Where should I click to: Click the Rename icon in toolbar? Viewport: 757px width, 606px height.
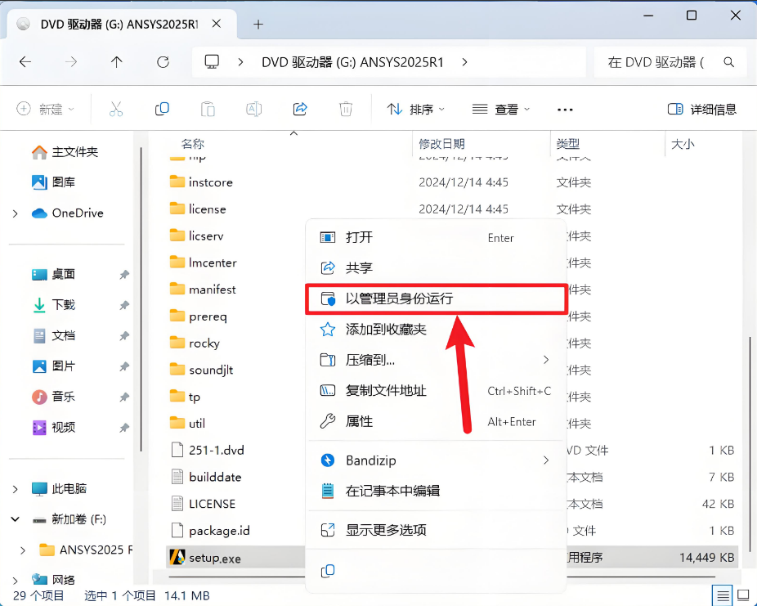tap(254, 109)
